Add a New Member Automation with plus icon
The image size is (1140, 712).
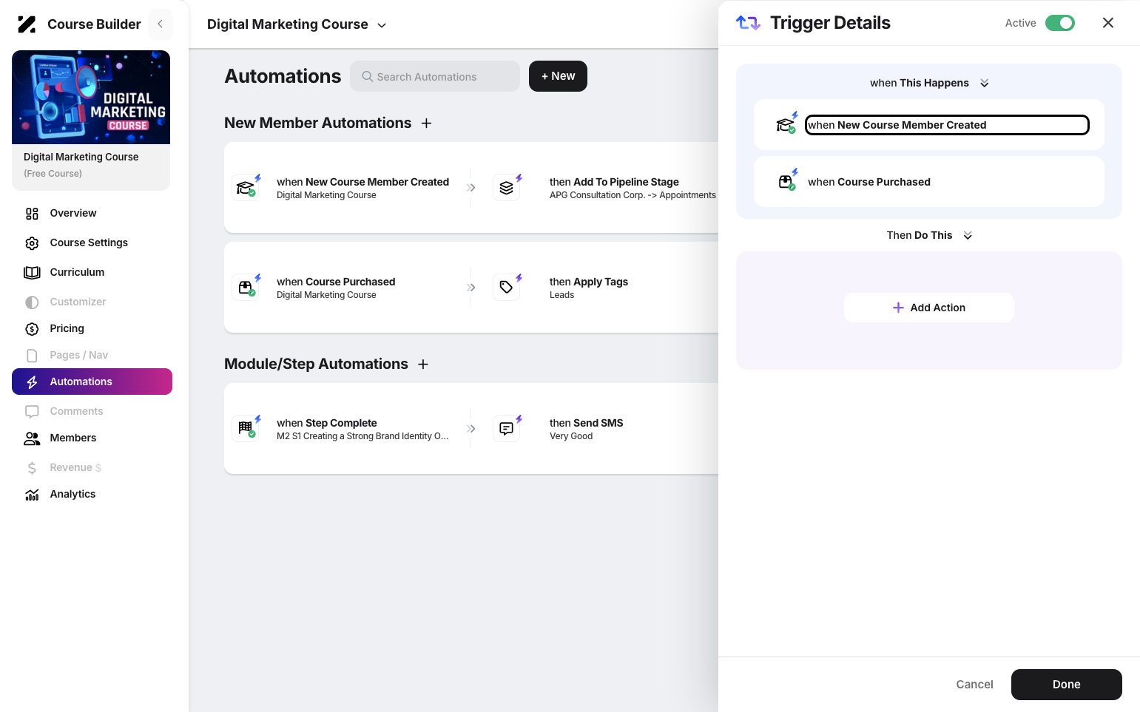[x=426, y=123]
